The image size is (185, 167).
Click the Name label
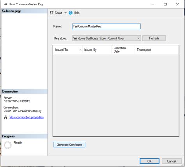coord(57,27)
